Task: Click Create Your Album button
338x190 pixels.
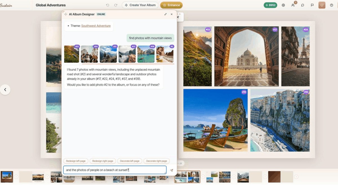Action: (x=140, y=5)
